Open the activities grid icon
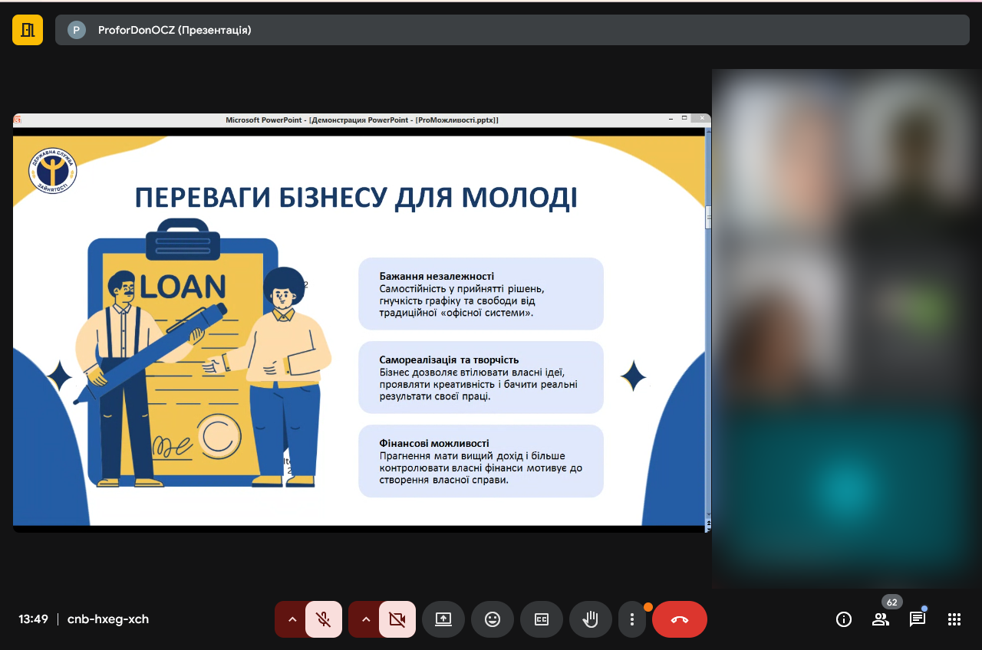 tap(954, 619)
